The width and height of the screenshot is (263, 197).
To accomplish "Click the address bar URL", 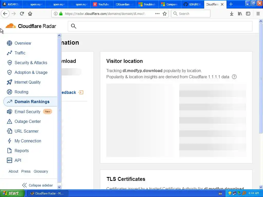I will (105, 14).
